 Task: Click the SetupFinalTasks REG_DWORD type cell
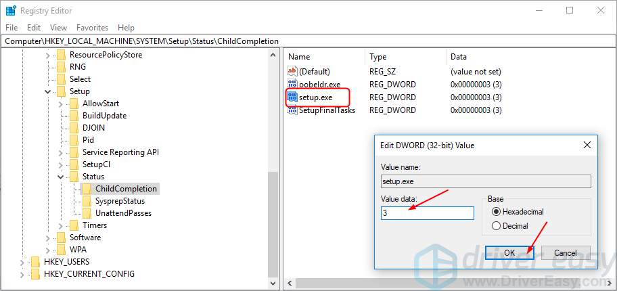tap(392, 110)
